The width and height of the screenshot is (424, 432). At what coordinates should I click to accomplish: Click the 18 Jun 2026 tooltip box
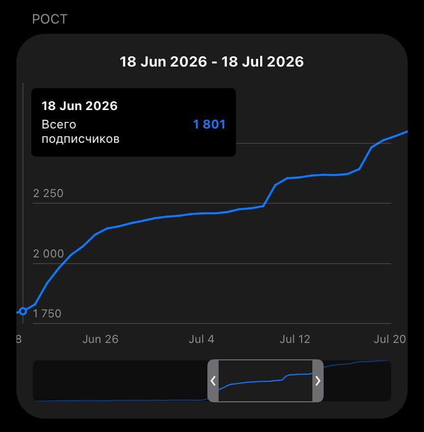point(134,122)
